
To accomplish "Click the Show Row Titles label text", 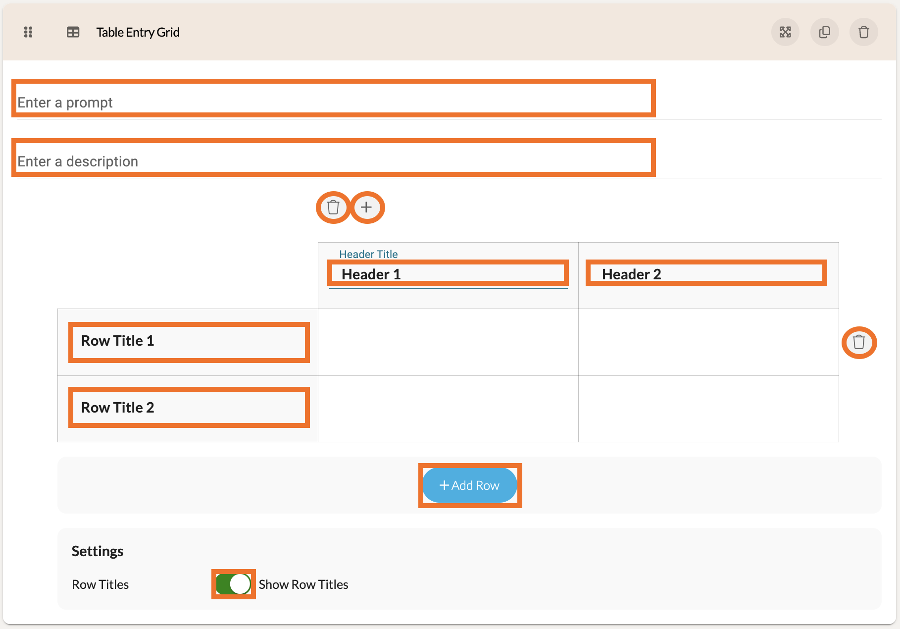I will (303, 584).
